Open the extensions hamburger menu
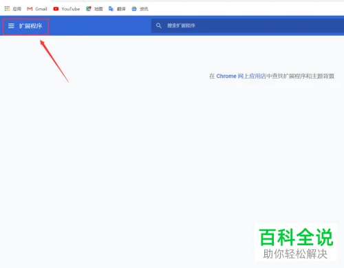 pos(11,25)
